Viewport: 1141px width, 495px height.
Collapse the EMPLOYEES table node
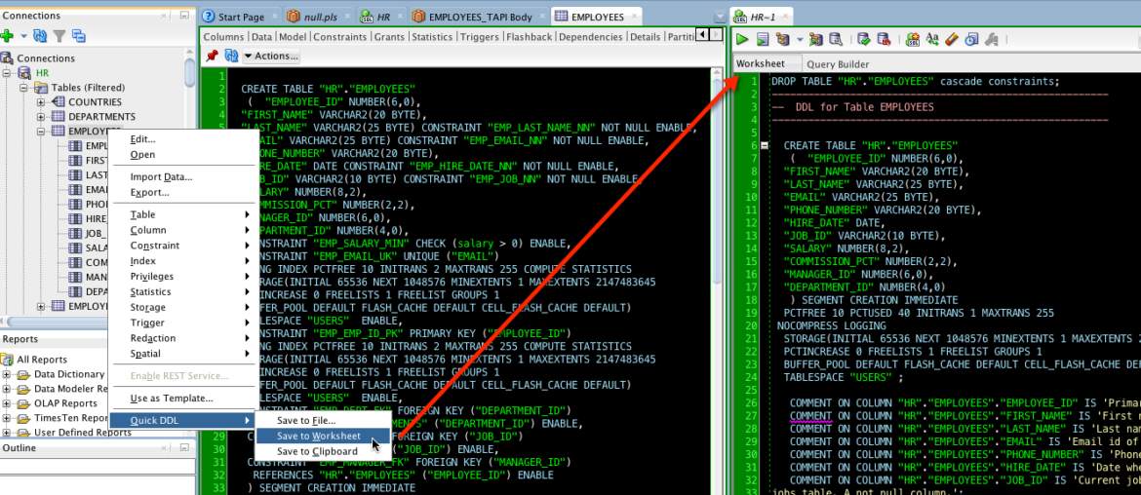(42, 132)
